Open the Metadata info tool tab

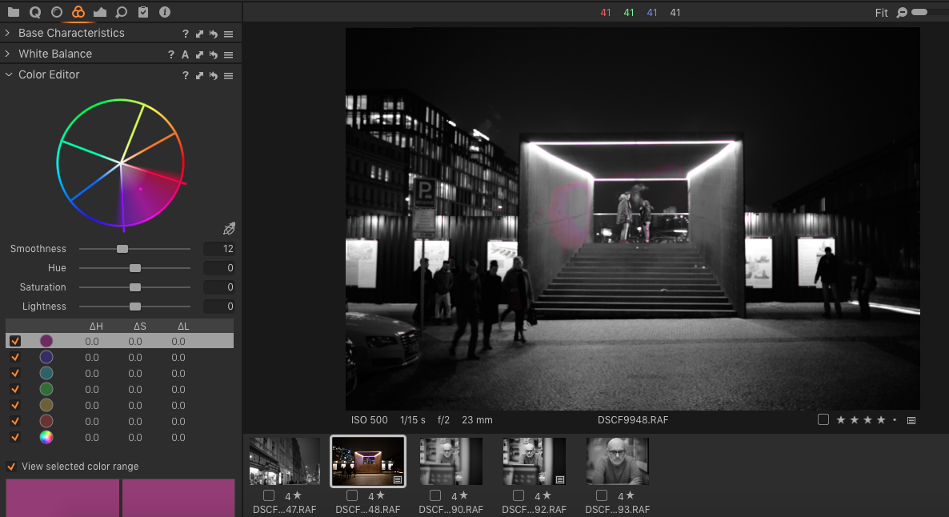tap(166, 12)
